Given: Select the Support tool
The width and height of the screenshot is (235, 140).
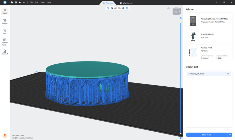Looking at the screenshot, I should 5,52.
